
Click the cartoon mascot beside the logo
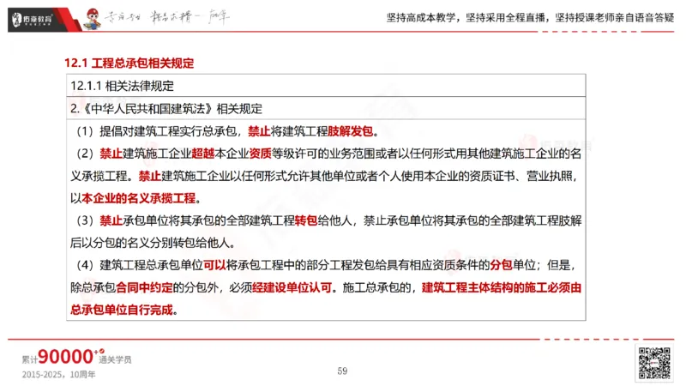pos(93,19)
